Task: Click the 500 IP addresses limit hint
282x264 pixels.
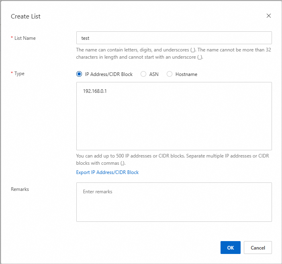Action: (173, 160)
